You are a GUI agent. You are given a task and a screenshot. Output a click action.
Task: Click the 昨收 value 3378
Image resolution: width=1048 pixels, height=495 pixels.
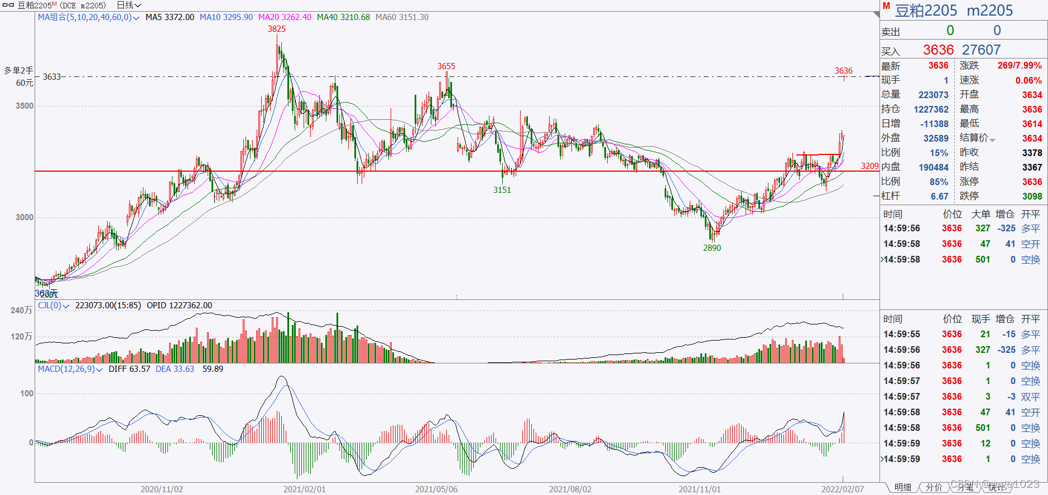pos(1032,153)
